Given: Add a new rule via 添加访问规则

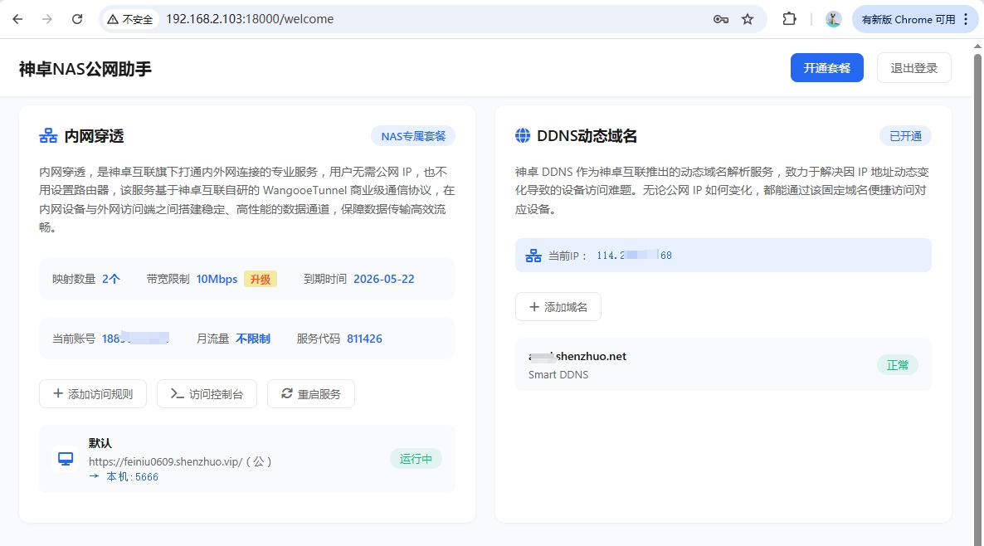Looking at the screenshot, I should click(92, 394).
